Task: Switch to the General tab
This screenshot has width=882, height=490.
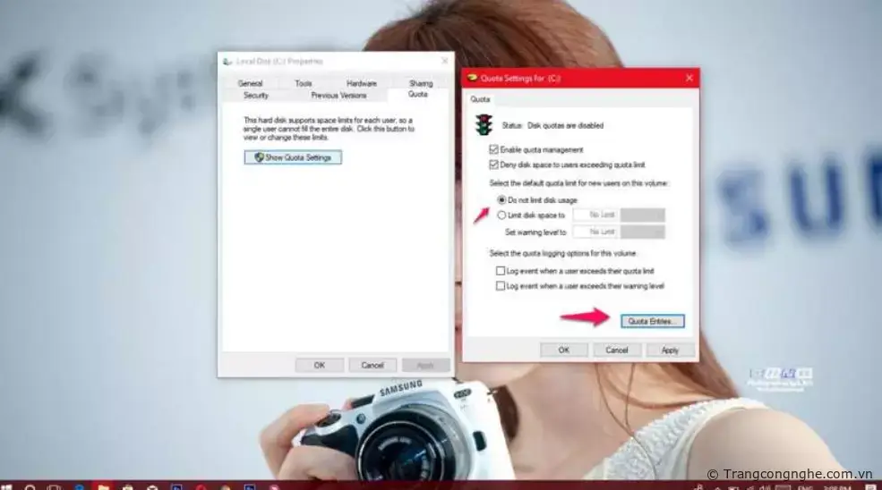Action: [250, 83]
